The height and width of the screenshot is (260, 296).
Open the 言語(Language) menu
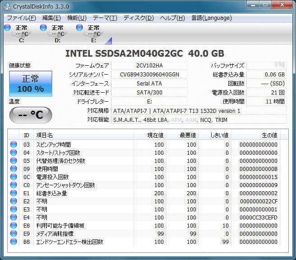[212, 18]
